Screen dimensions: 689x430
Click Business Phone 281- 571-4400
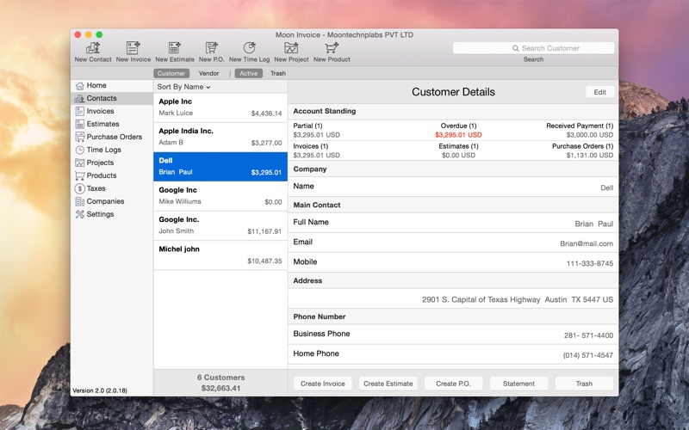point(588,335)
